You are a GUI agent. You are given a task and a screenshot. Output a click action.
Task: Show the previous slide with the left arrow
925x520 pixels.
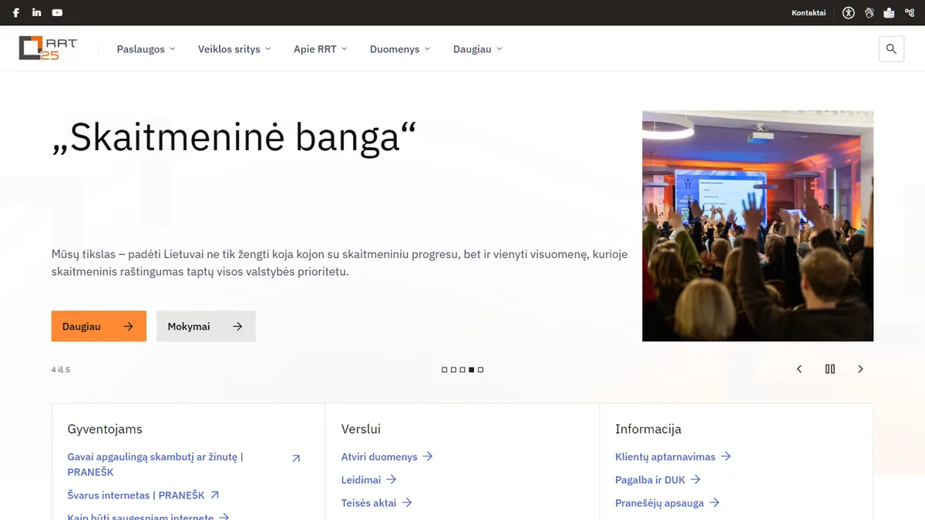799,369
